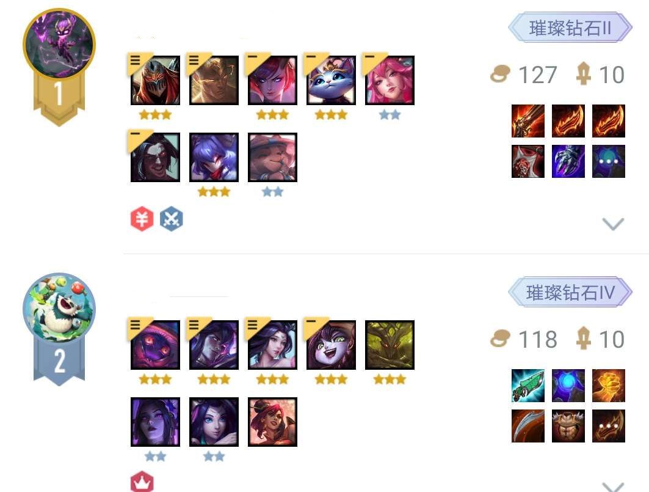Select the Yuumi cat champion icon
Viewport: 649px width, 492px height.
click(331, 80)
